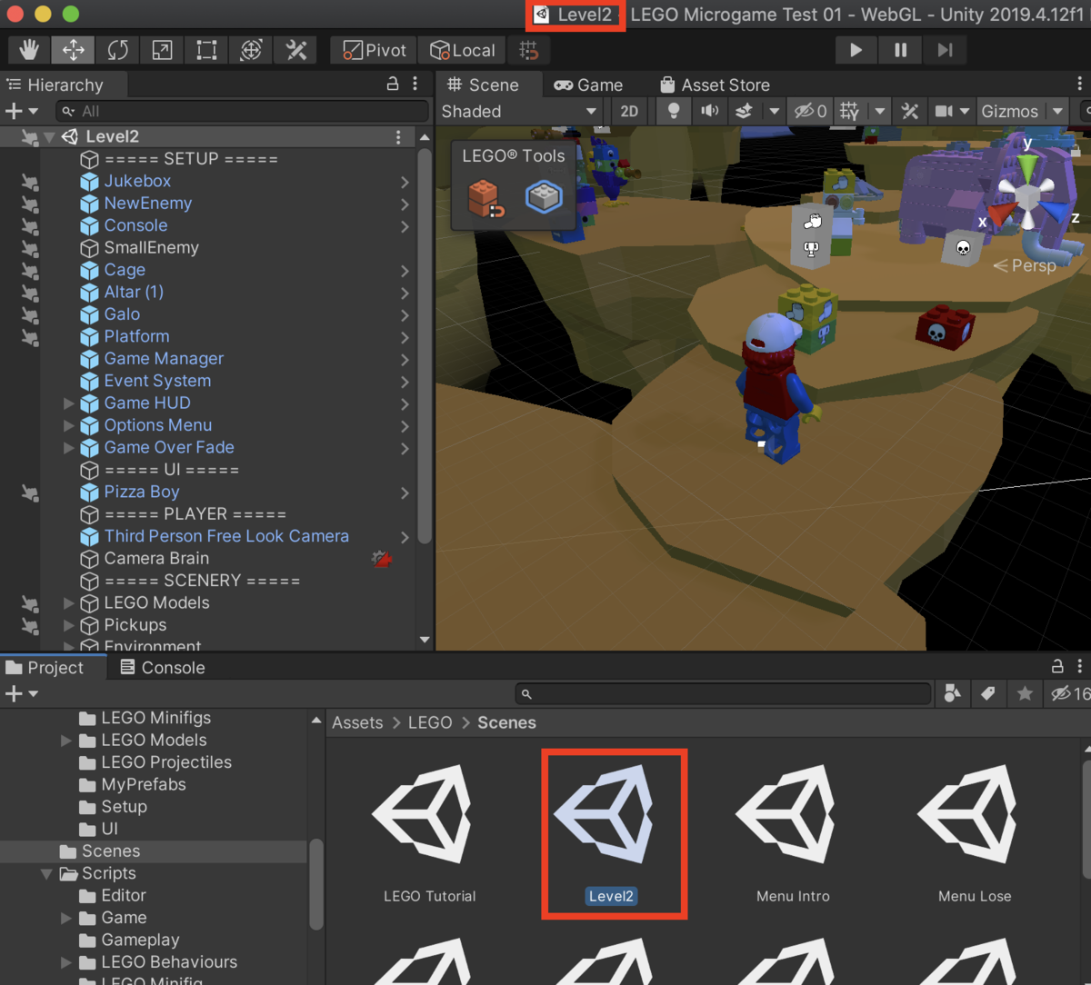Toggle scene lighting bulb
The image size is (1091, 985).
[x=674, y=111]
